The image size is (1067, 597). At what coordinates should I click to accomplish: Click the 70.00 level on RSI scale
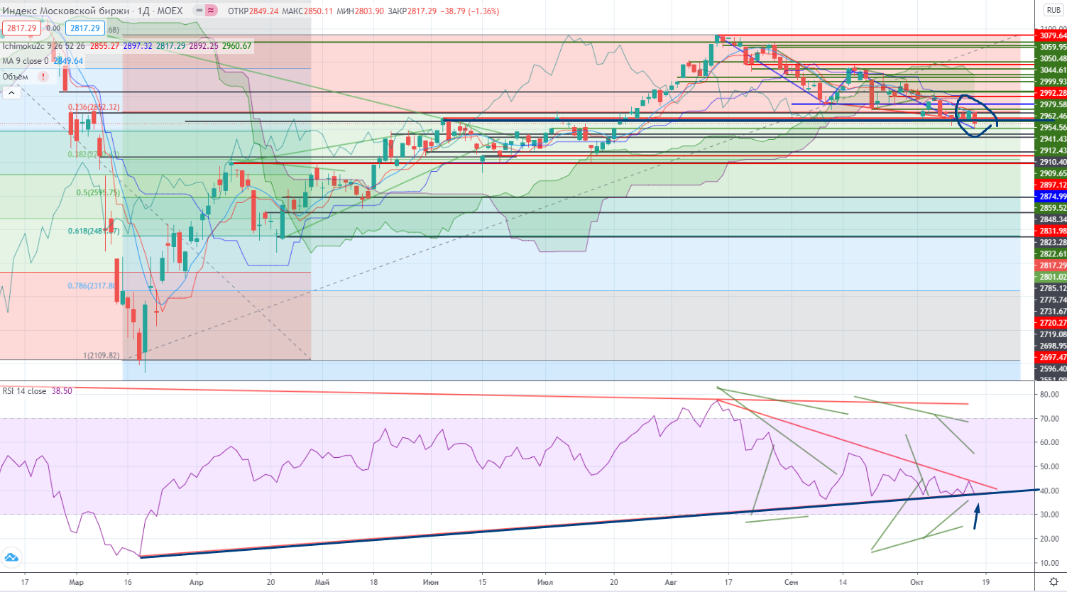pos(1049,419)
